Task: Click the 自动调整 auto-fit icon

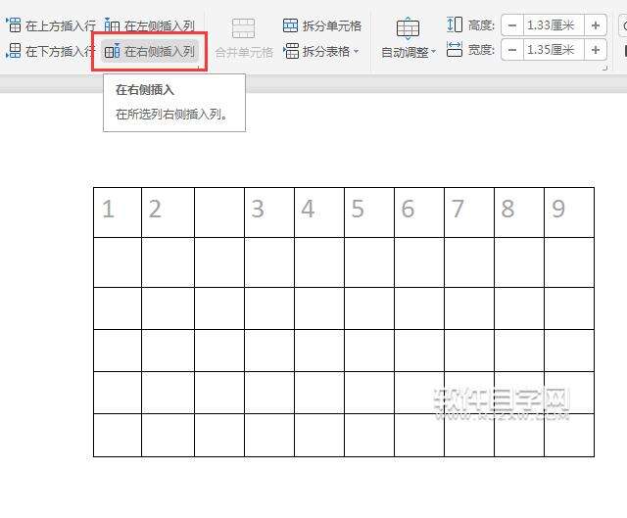Action: coord(408,28)
